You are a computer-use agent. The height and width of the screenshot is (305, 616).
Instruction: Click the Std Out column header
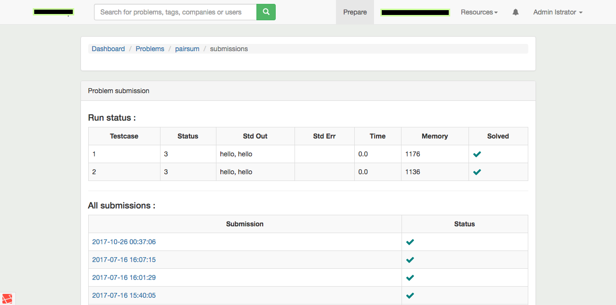coord(255,136)
